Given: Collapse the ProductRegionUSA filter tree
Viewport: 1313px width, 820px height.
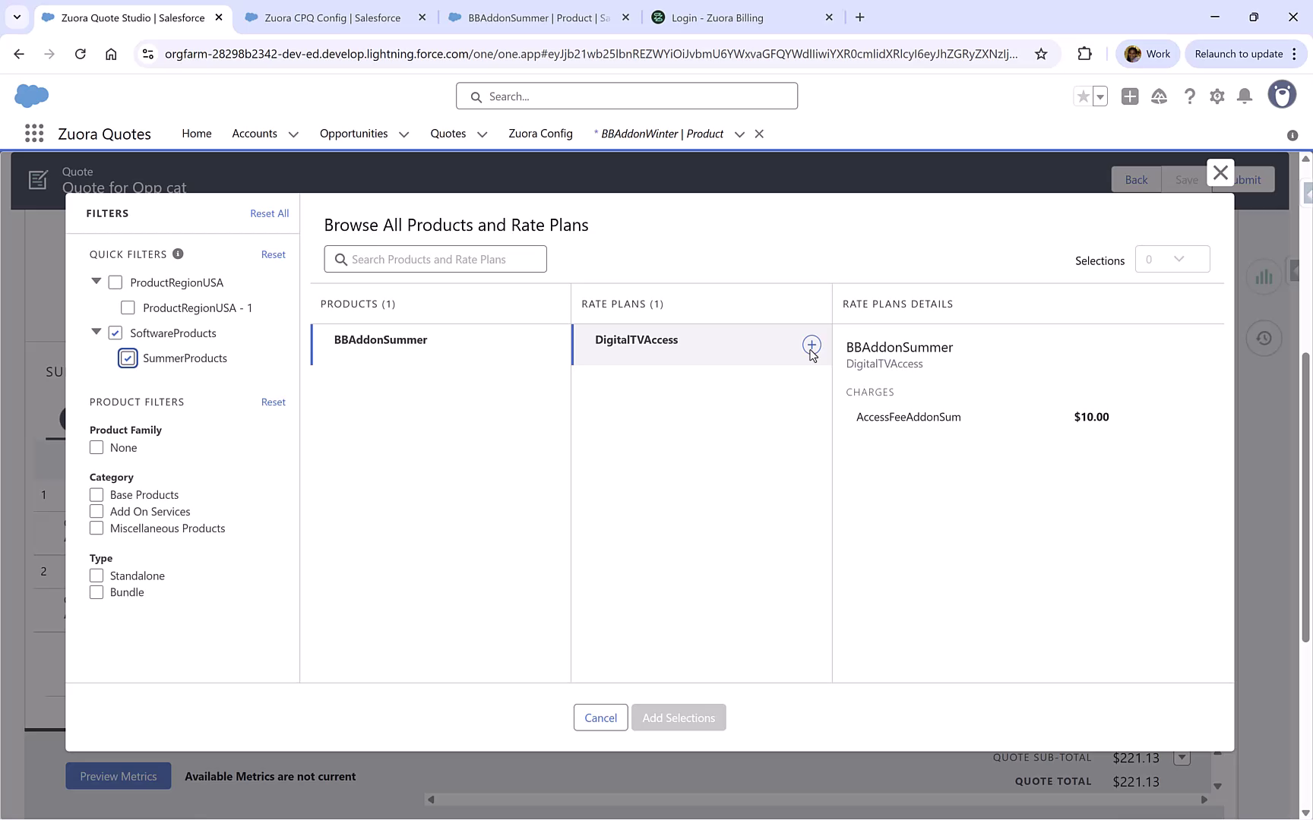Looking at the screenshot, I should [96, 281].
